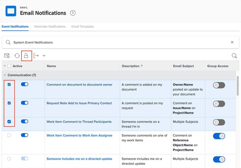Click the email notification settings toolbar icon
The image size is (241, 168).
(7, 56)
